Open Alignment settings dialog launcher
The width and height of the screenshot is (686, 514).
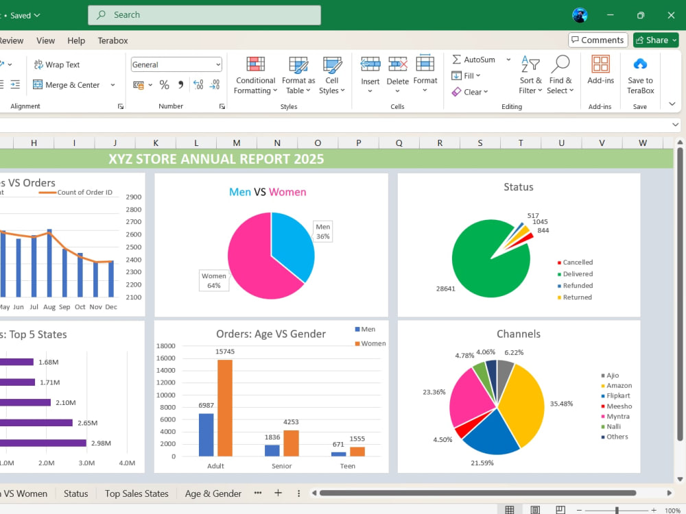[121, 106]
